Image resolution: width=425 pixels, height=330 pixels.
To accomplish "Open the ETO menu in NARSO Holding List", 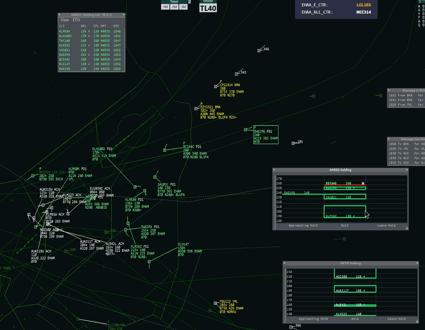I will pos(76,20).
